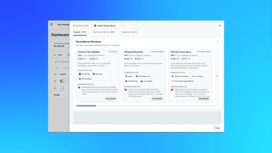This screenshot has width=272, height=153.
Task: Click the Close button at the bottom
Action: (217, 128)
